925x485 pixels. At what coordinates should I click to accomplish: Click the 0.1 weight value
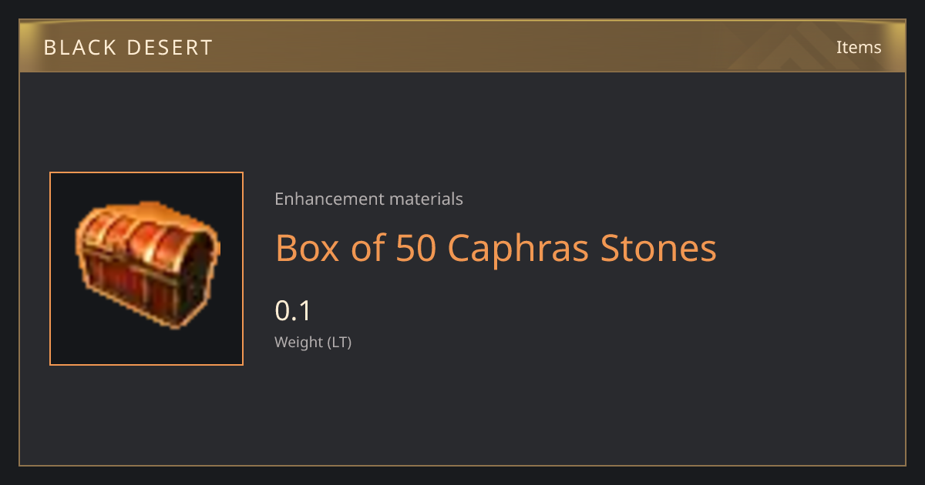(x=293, y=311)
